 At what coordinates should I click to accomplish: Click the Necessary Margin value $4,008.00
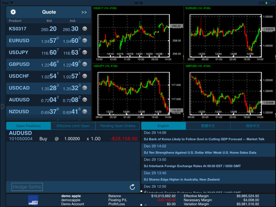[251, 200]
